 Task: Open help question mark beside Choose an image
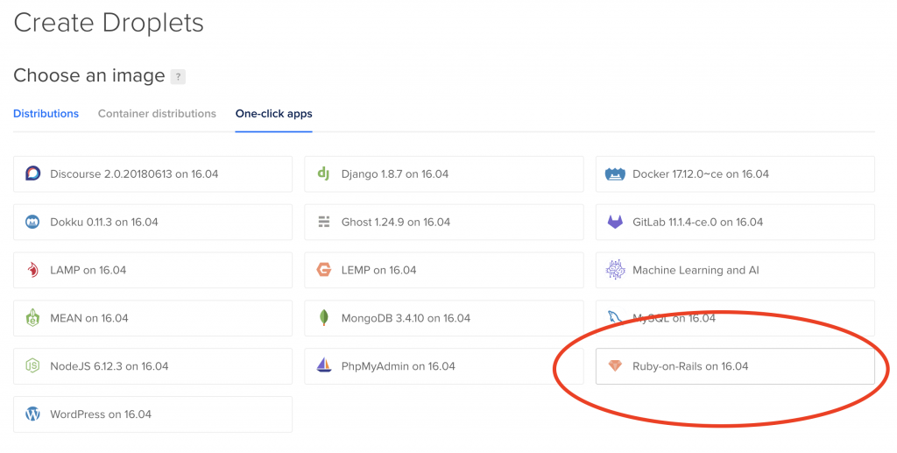(x=178, y=76)
